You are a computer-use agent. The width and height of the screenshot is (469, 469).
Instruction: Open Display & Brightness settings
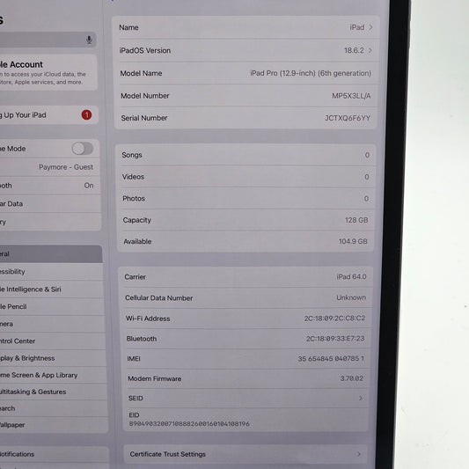coord(53,358)
